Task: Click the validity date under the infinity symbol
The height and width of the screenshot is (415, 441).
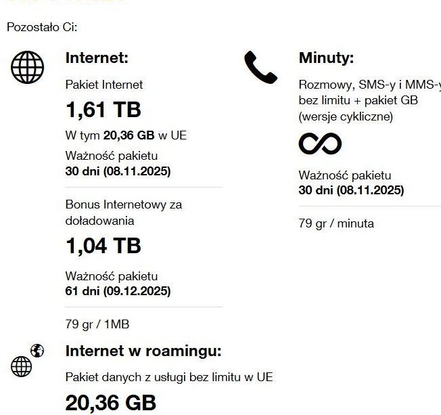Action: point(351,190)
